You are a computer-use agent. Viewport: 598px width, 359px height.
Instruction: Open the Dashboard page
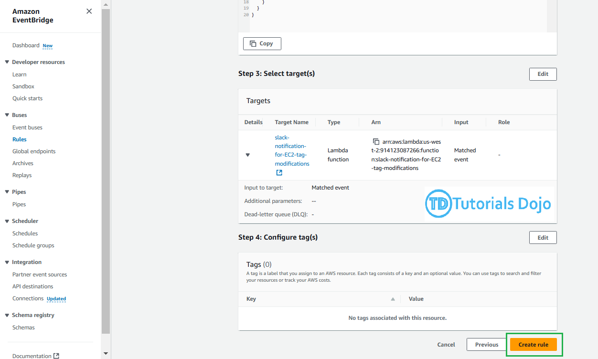click(x=26, y=45)
